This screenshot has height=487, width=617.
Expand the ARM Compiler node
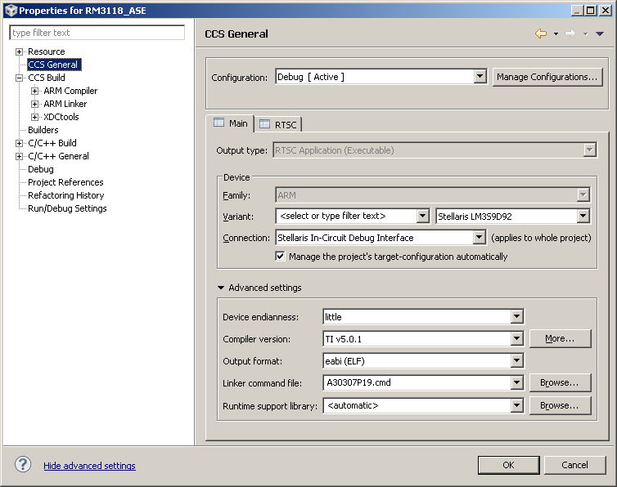pyautogui.click(x=34, y=92)
